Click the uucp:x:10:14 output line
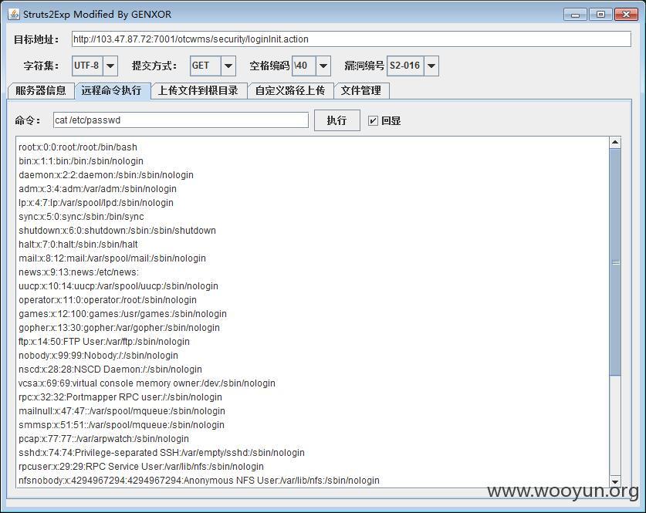The width and height of the screenshot is (646, 513). tap(118, 286)
